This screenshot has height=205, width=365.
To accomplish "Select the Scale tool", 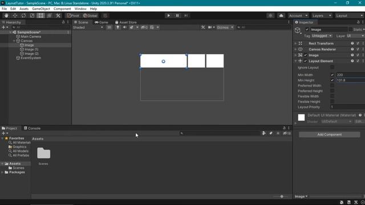I will [32, 15].
